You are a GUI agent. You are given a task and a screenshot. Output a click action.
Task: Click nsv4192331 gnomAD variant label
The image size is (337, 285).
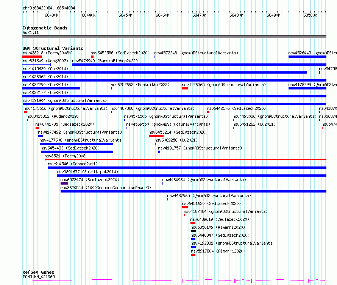pos(232,243)
